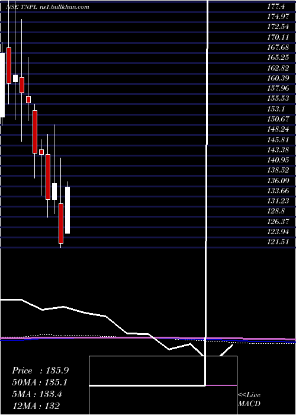
Task: Click the 155.53 price axis label
Action: point(278,99)
